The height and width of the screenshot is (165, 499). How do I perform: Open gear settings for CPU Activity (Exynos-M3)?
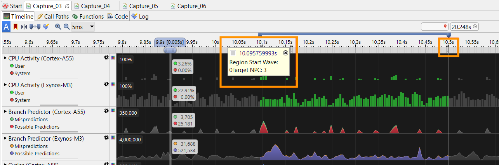pyautogui.click(x=106, y=84)
